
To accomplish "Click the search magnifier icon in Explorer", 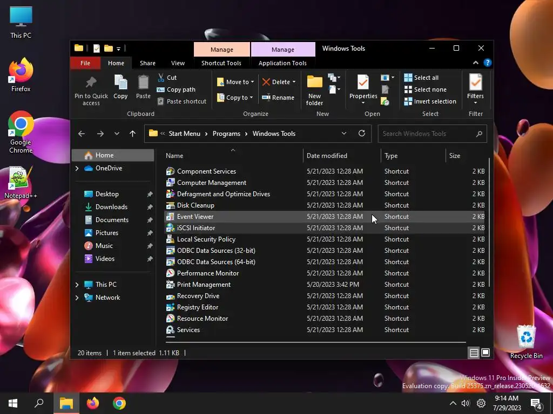I will tap(479, 134).
